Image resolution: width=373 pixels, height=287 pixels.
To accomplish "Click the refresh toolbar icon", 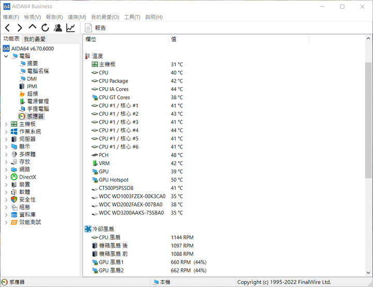I will (x=45, y=28).
